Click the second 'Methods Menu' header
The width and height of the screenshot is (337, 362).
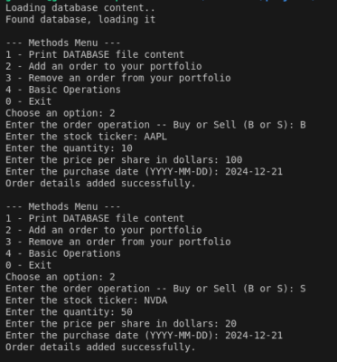pyautogui.click(x=62, y=206)
